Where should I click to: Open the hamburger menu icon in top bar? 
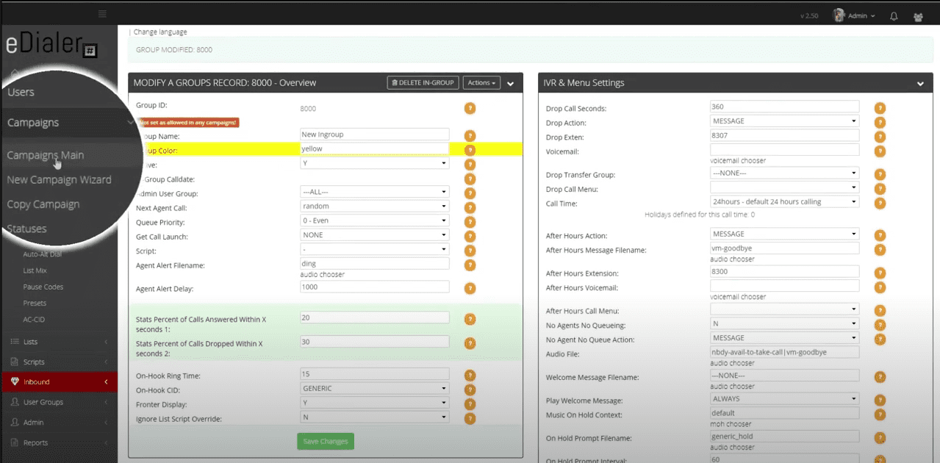(x=102, y=14)
